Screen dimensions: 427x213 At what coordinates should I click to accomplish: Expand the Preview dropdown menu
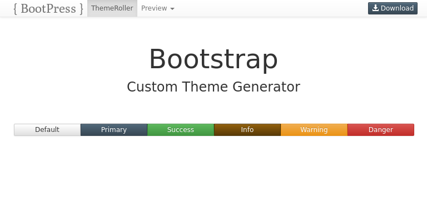pos(158,8)
